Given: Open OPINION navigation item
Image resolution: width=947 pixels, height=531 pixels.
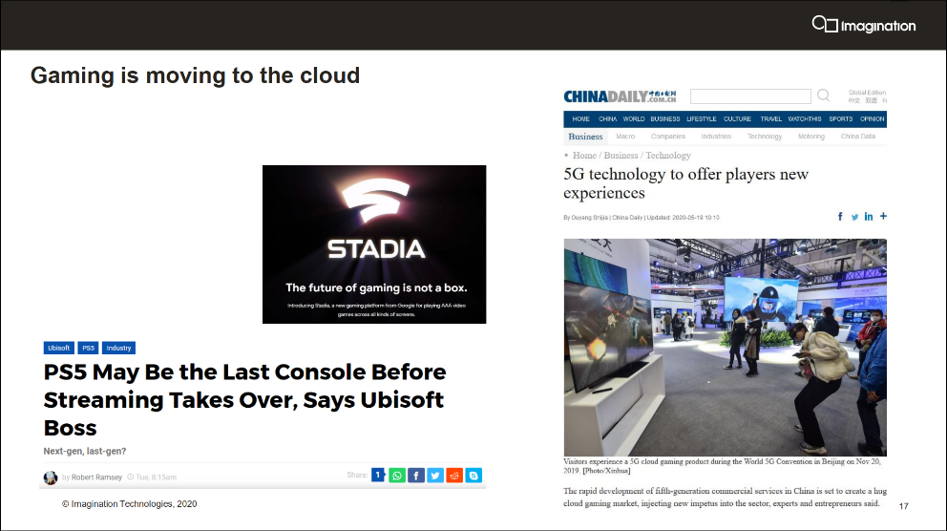Looking at the screenshot, I should 873,119.
